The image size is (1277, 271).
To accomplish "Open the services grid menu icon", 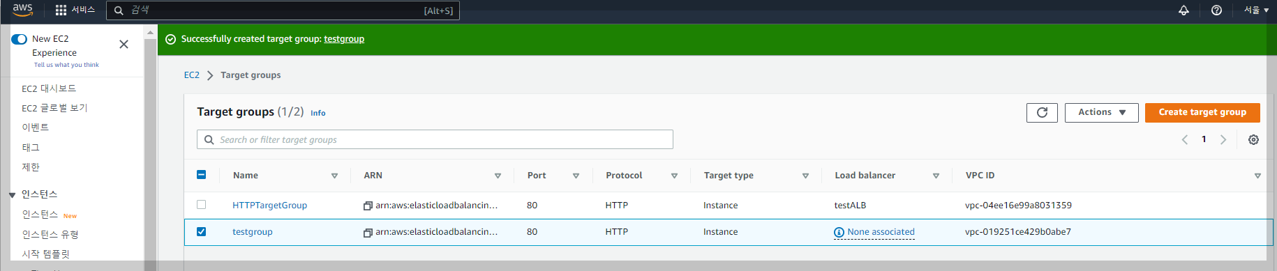I will point(61,10).
